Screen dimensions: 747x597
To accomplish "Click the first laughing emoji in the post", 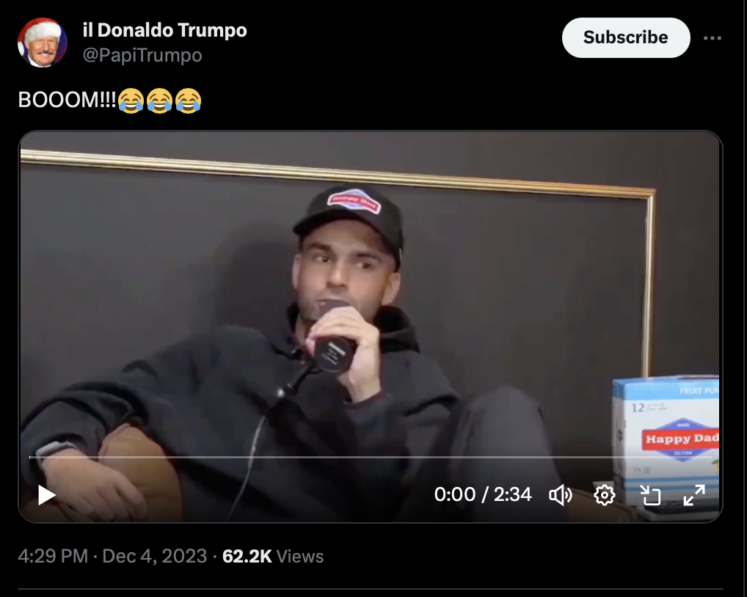I will (x=131, y=100).
